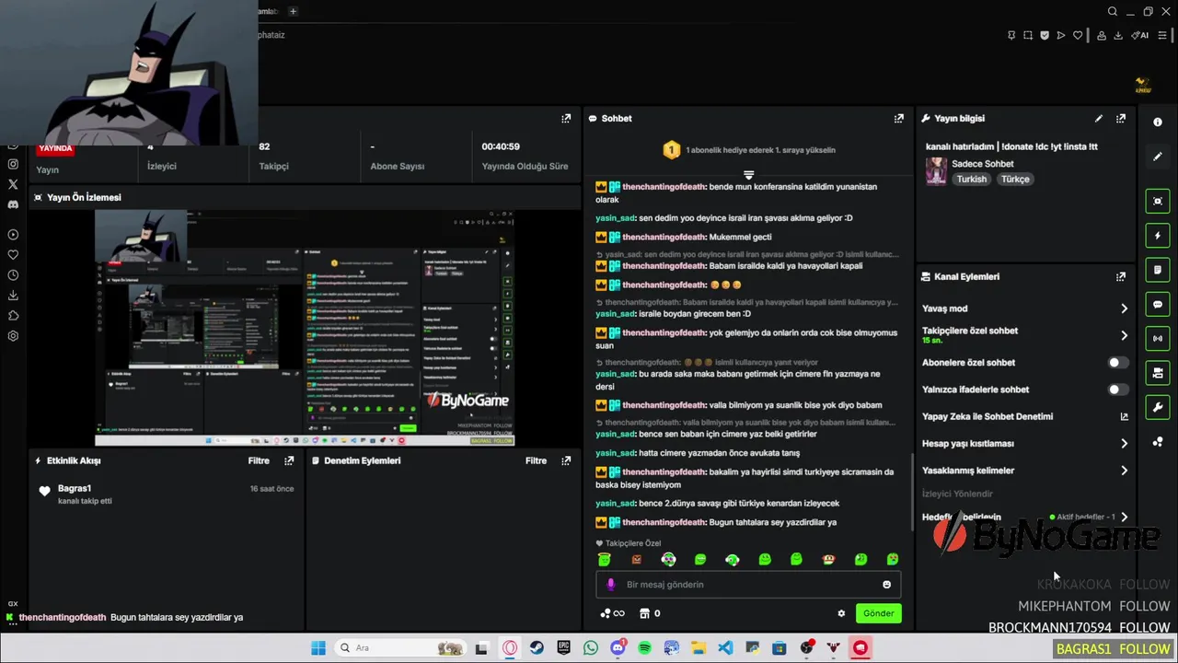The height and width of the screenshot is (663, 1178).
Task: Toggle Abonelere özel sohbet switch
Action: [x=1117, y=363]
